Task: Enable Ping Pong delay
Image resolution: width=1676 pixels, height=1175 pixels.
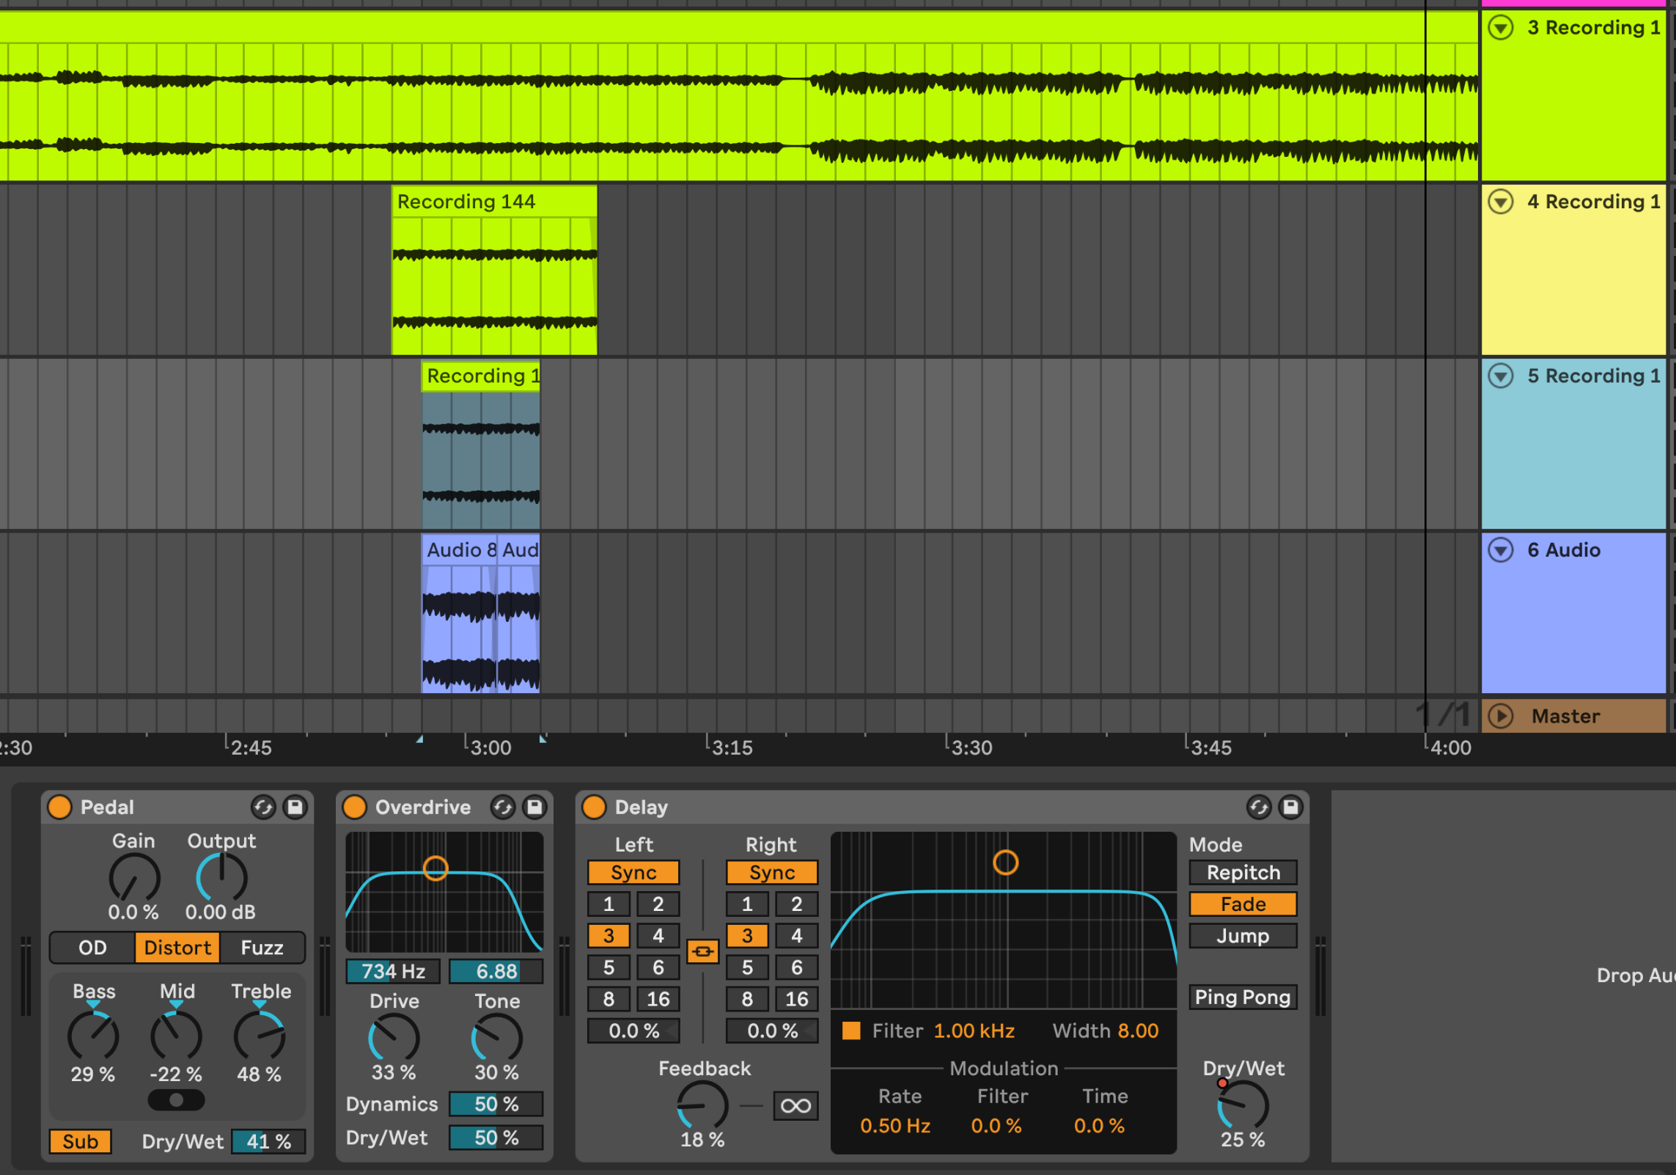Action: click(1243, 997)
